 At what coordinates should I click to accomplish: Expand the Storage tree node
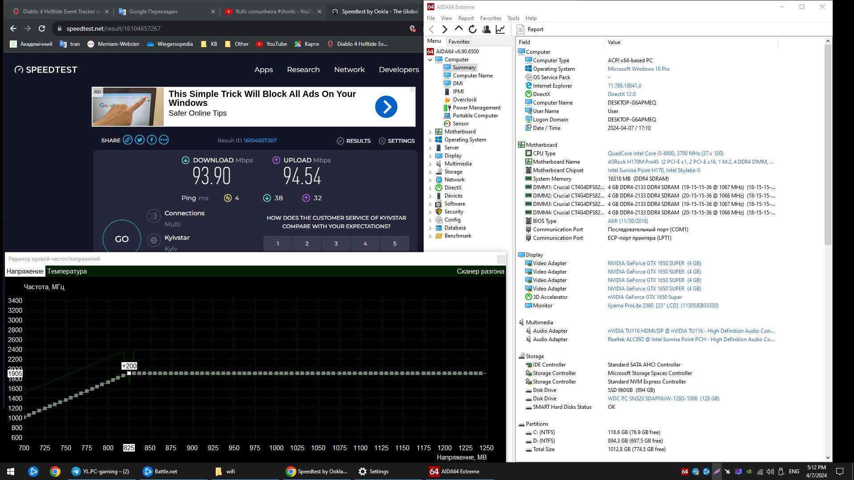[430, 172]
